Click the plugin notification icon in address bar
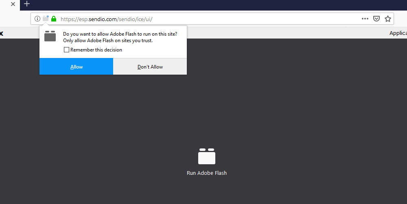 tap(46, 18)
